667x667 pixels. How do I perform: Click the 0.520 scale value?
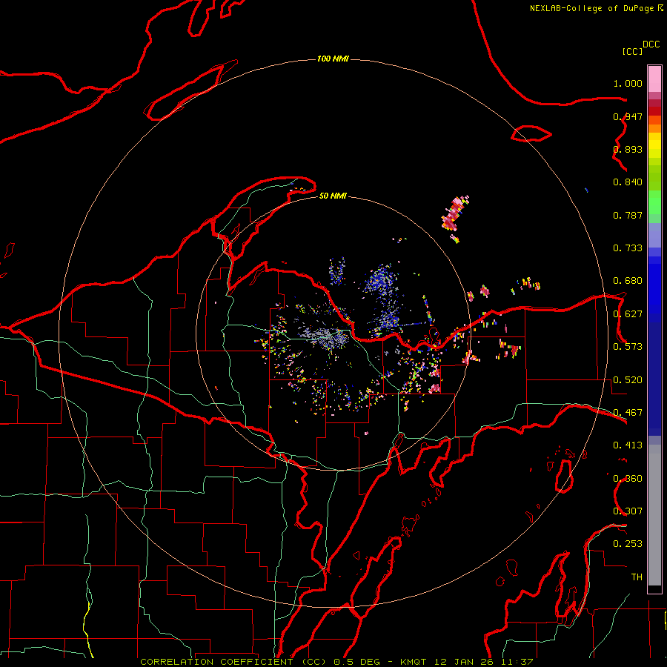(x=628, y=380)
